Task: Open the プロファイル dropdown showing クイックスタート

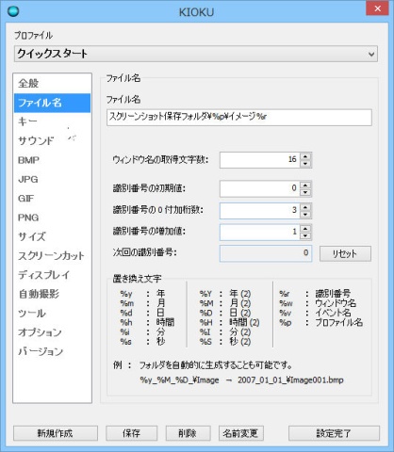Action: pyautogui.click(x=196, y=54)
